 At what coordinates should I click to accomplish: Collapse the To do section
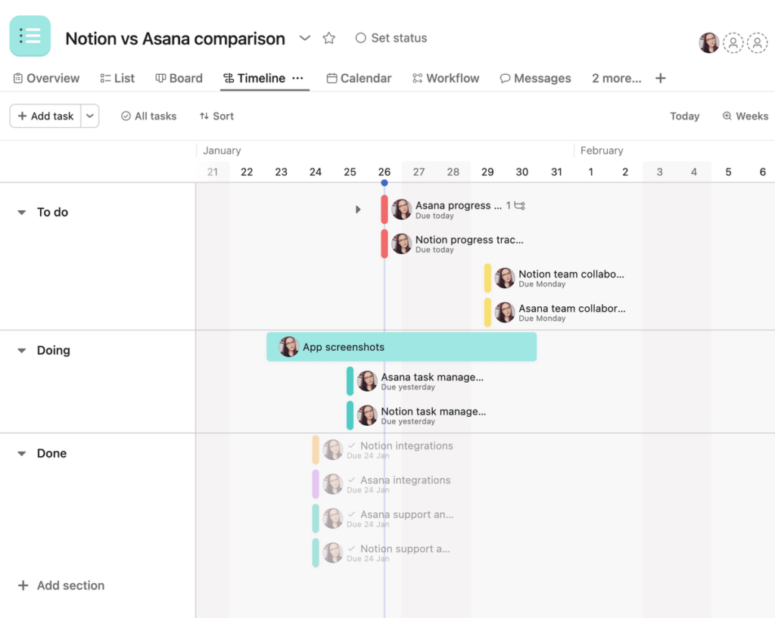pyautogui.click(x=20, y=213)
